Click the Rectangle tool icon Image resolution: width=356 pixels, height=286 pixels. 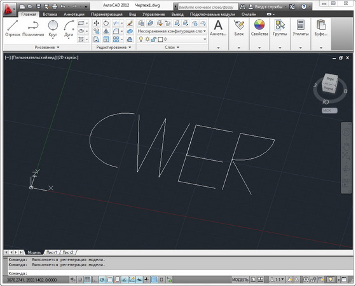tap(81, 23)
